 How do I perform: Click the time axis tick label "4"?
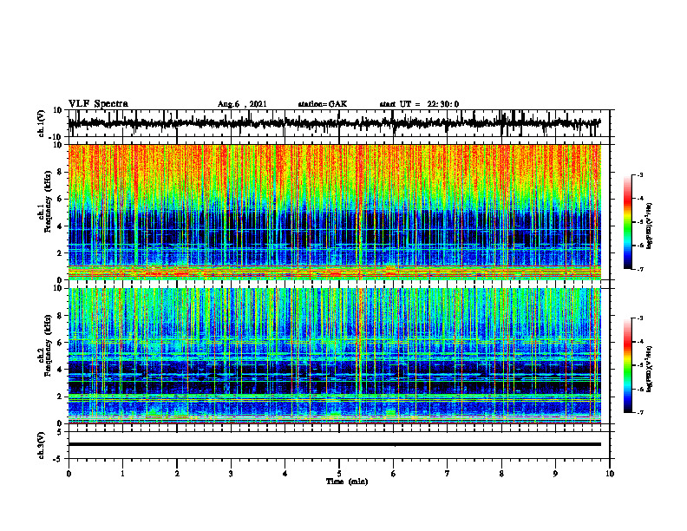click(x=285, y=474)
